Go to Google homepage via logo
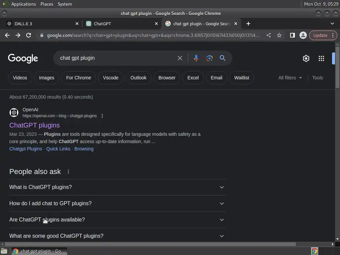This screenshot has width=340, height=255. coord(23,58)
